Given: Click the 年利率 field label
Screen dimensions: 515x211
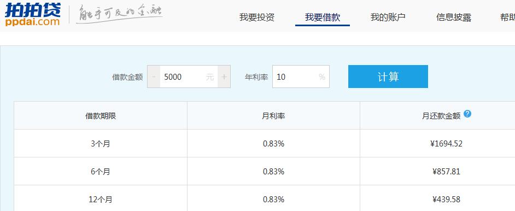Looking at the screenshot, I should click(x=256, y=77).
